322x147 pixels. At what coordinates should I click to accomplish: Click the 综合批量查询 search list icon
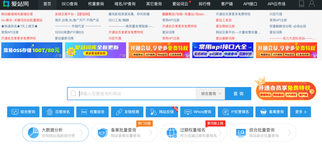tap(241, 133)
